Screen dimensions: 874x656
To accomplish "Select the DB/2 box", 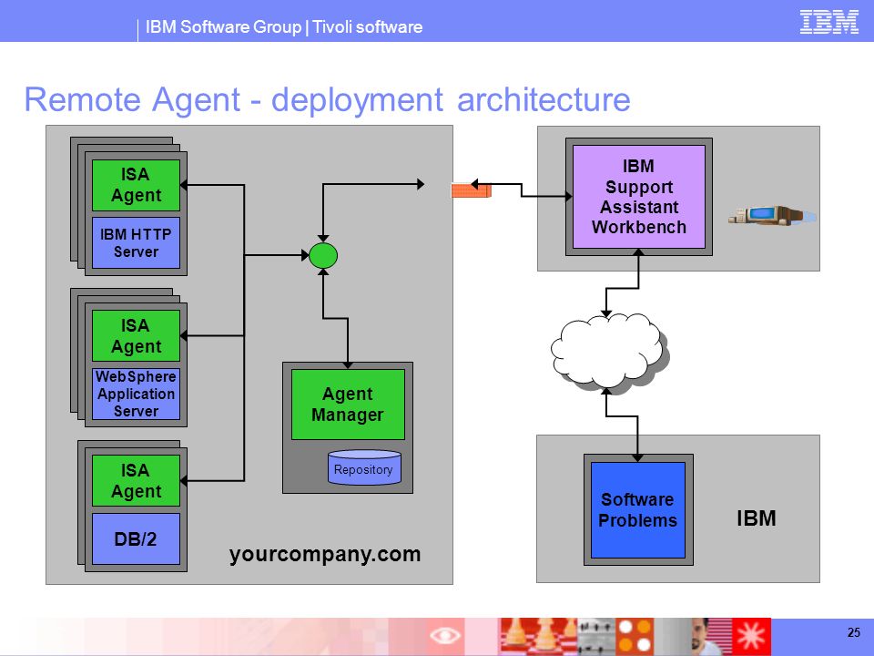I will [136, 538].
